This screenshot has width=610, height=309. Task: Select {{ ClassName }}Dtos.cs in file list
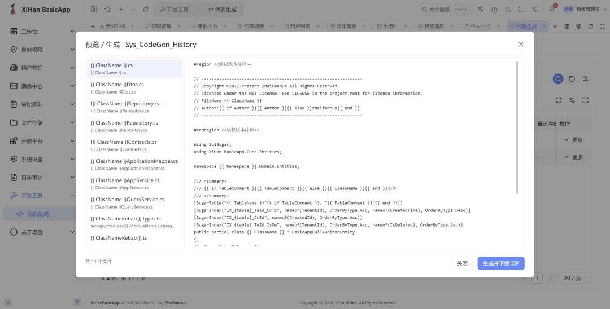point(134,88)
